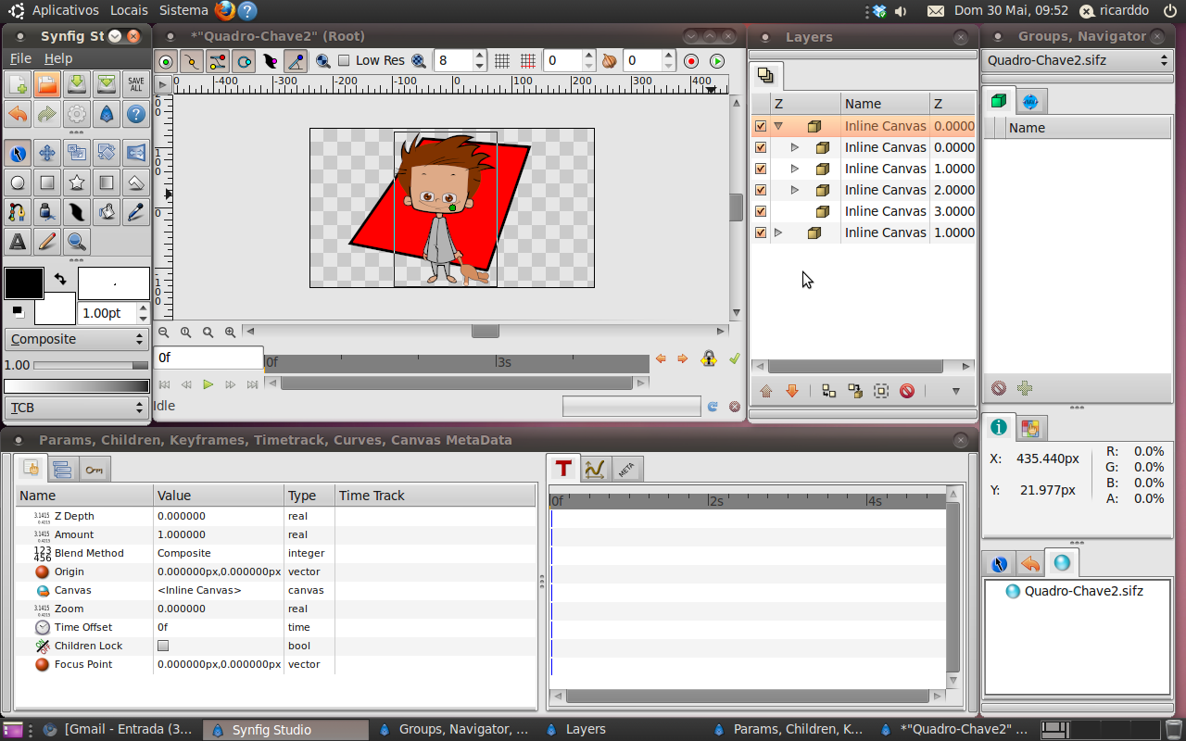Open the toolbox help icon
1186x741 pixels.
136,114
